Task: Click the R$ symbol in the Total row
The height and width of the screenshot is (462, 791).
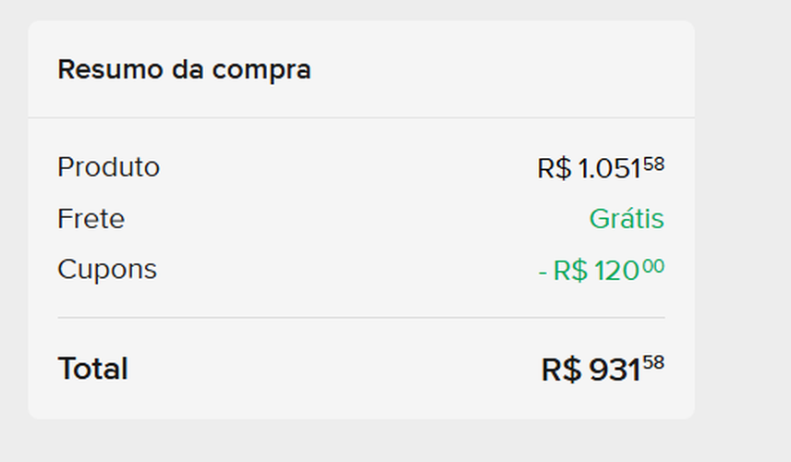Action: [x=561, y=371]
